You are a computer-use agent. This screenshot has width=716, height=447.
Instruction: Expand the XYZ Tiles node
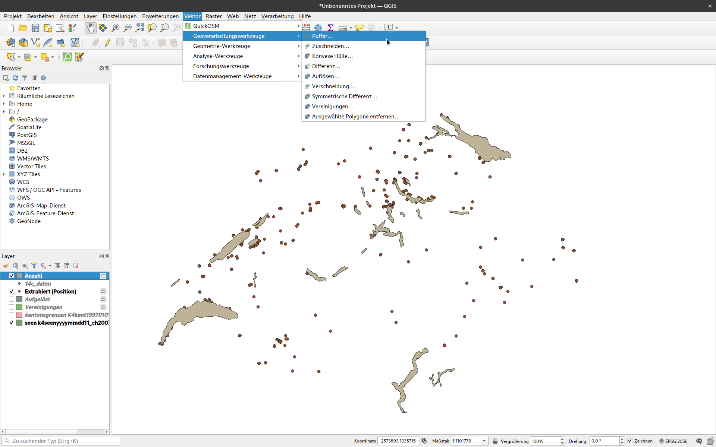(x=4, y=174)
